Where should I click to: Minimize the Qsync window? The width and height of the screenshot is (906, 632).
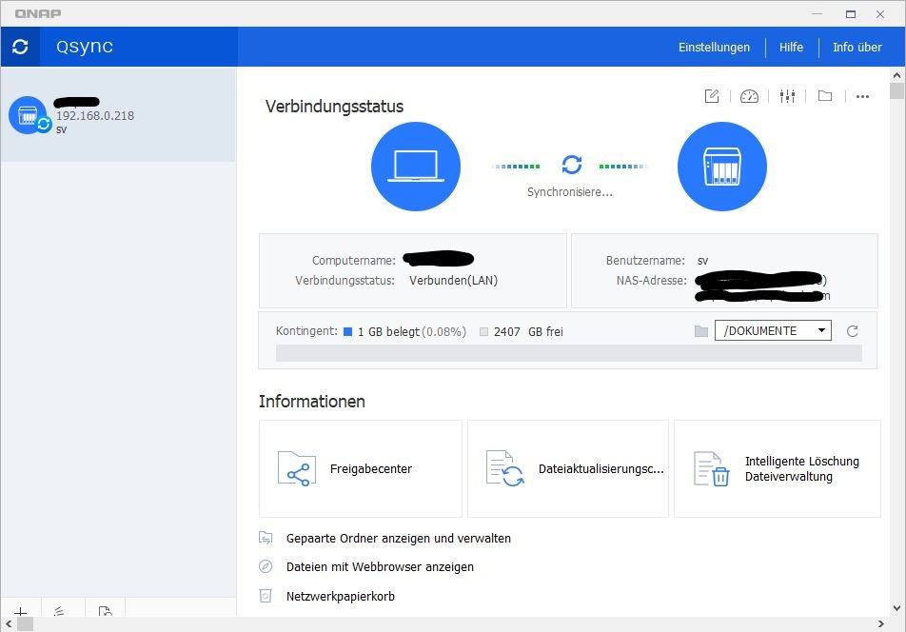(x=817, y=14)
